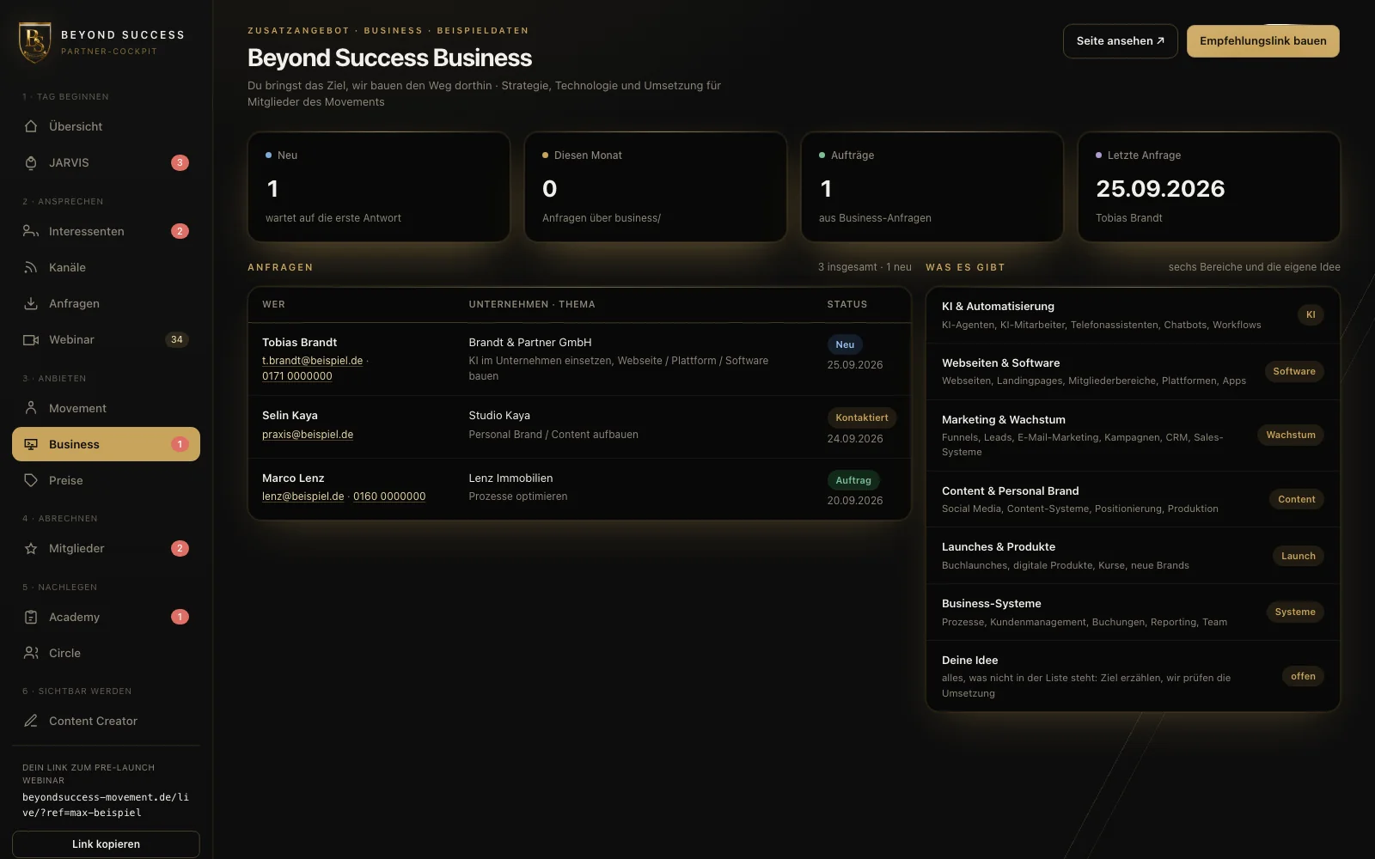This screenshot has width=1375, height=859.
Task: Click the name Tobias Brandt in table
Action: (299, 342)
